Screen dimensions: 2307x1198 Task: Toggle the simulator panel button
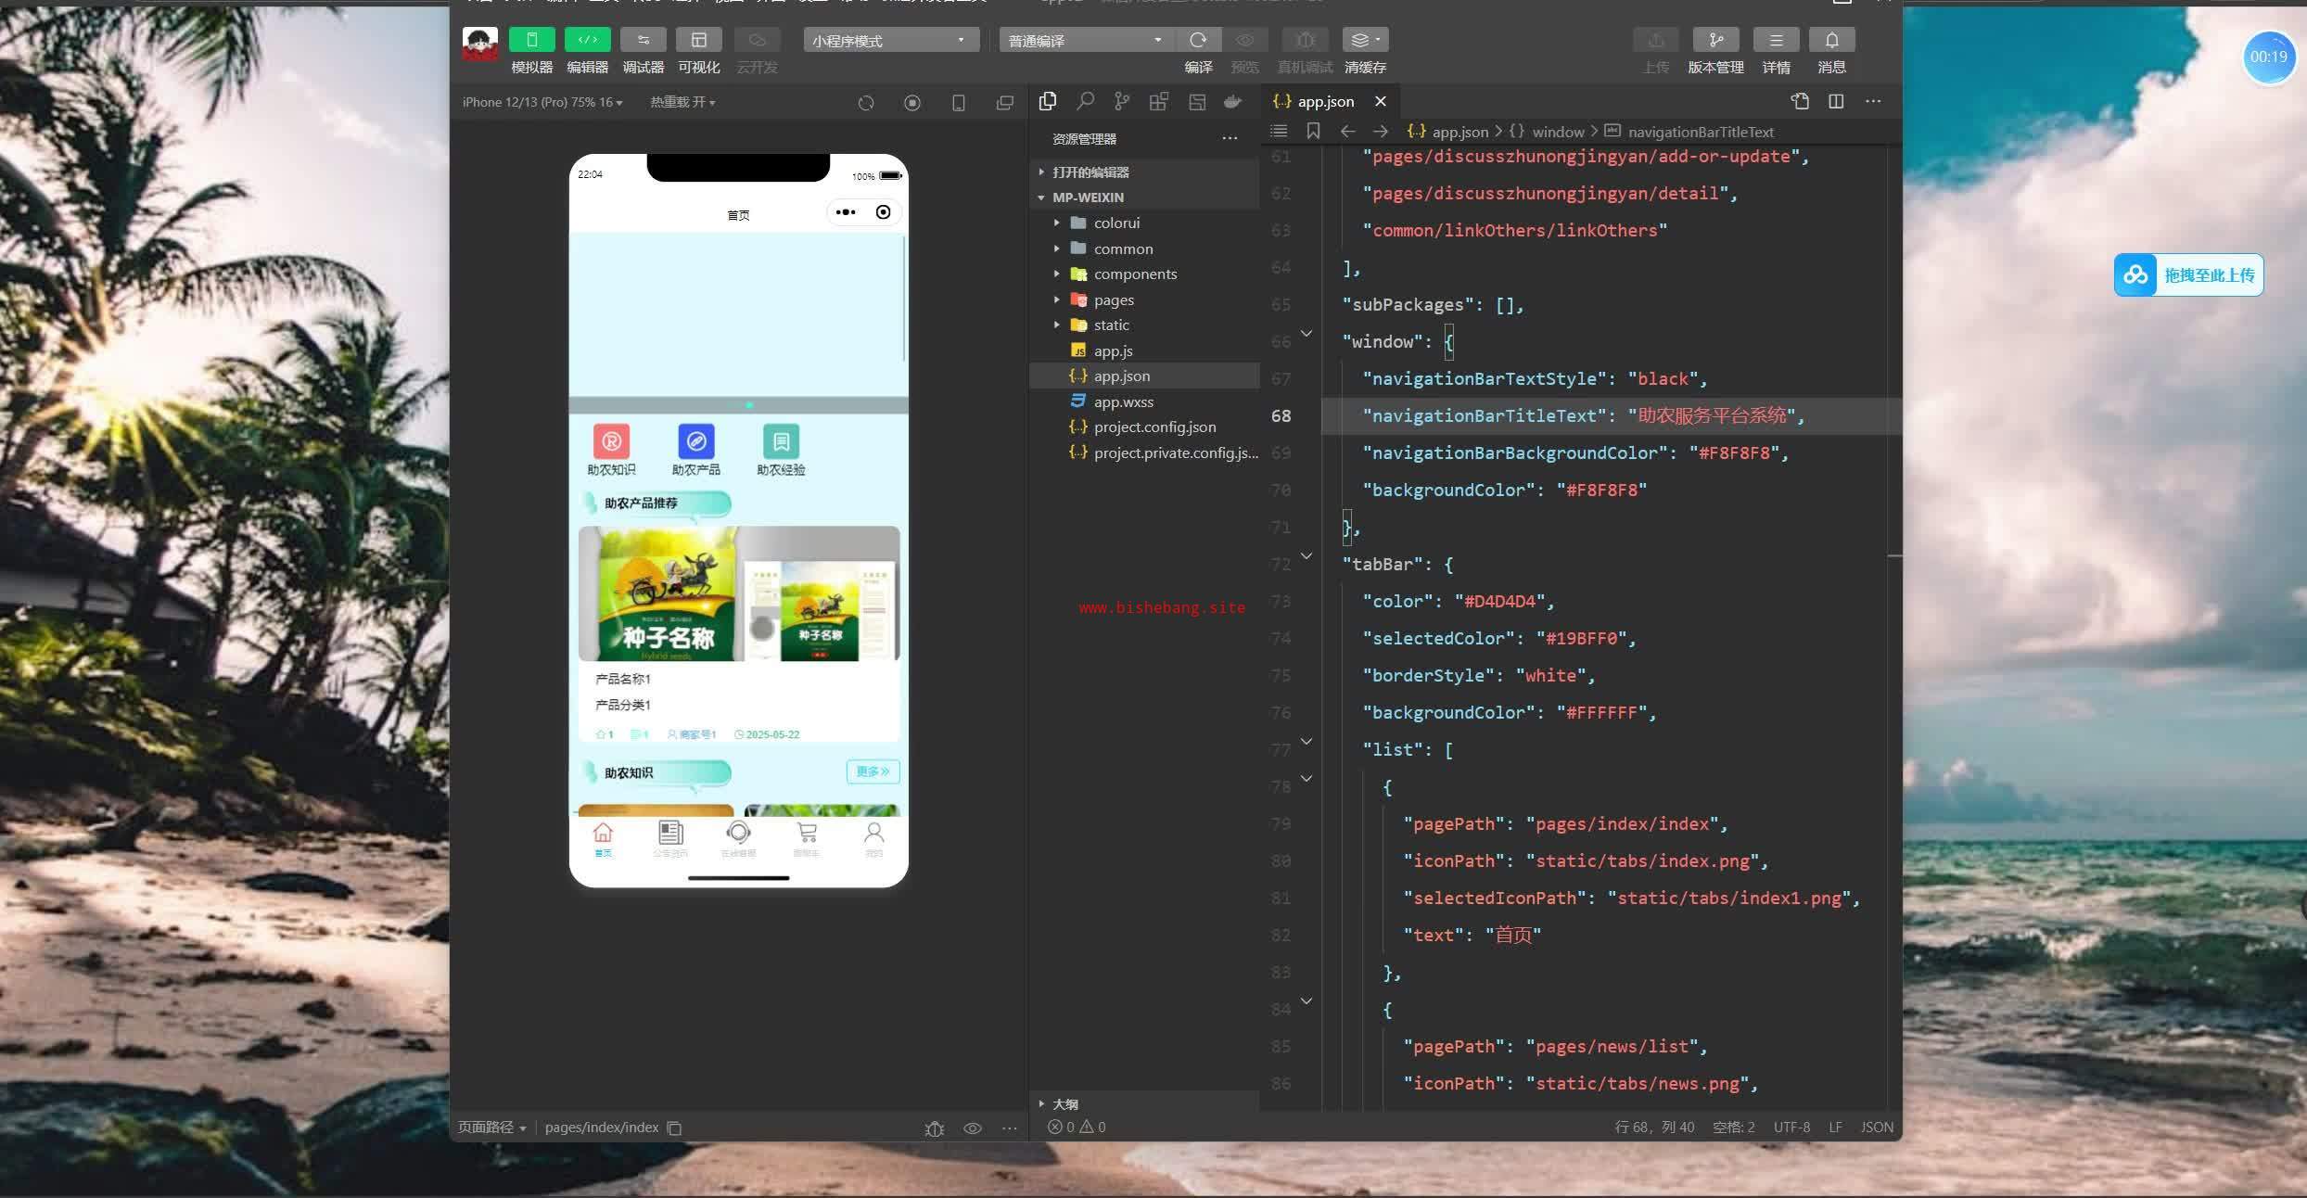point(531,40)
